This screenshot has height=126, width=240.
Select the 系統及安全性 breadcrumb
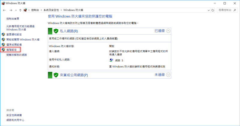click(x=51, y=10)
